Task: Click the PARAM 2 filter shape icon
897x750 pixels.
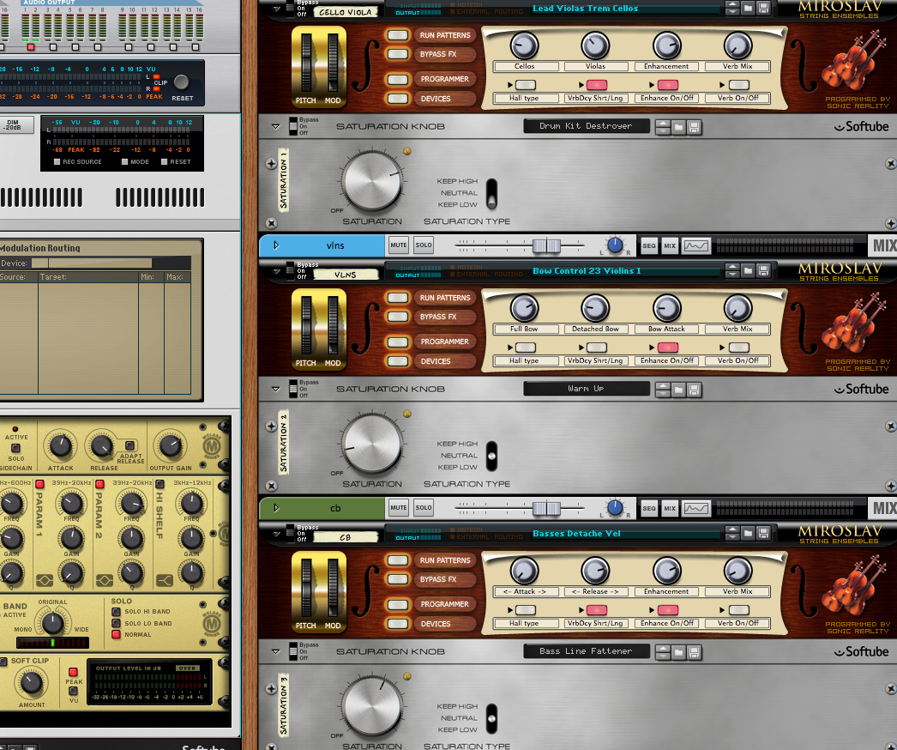Action: click(x=104, y=581)
